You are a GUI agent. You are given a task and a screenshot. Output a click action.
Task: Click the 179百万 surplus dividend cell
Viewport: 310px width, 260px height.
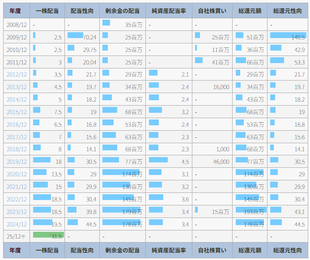tap(123, 212)
